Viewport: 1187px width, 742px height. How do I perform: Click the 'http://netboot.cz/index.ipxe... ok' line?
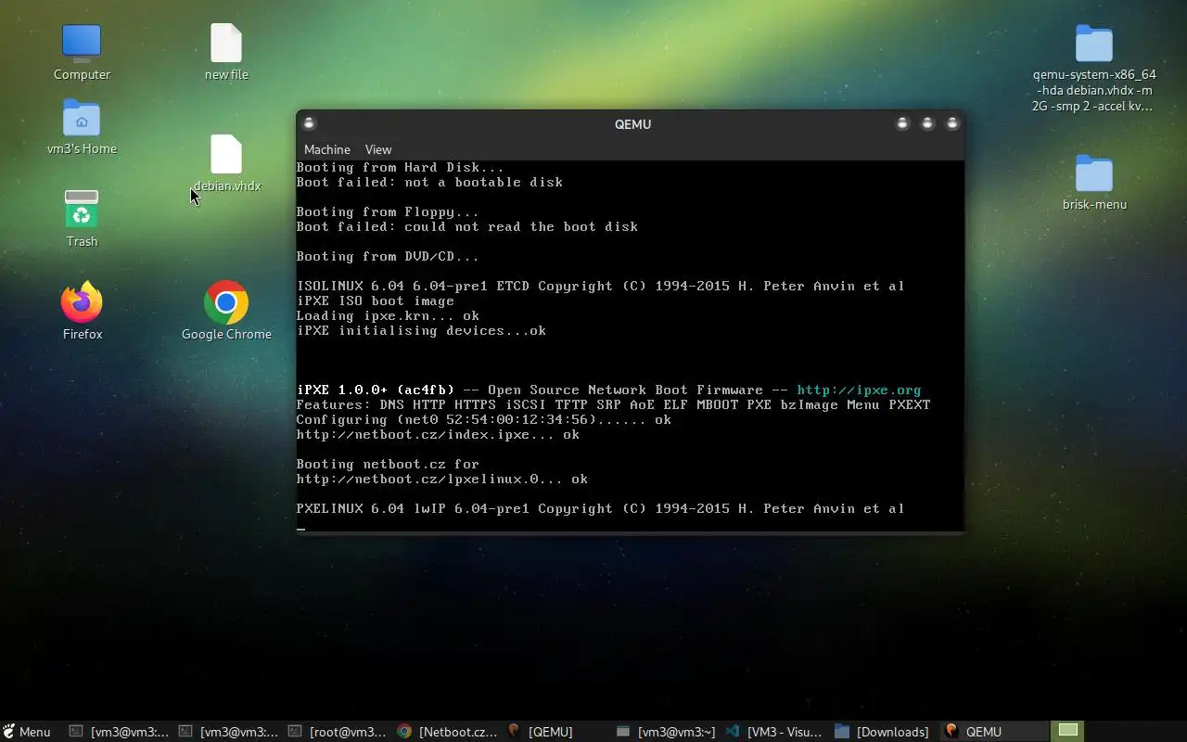click(x=438, y=434)
